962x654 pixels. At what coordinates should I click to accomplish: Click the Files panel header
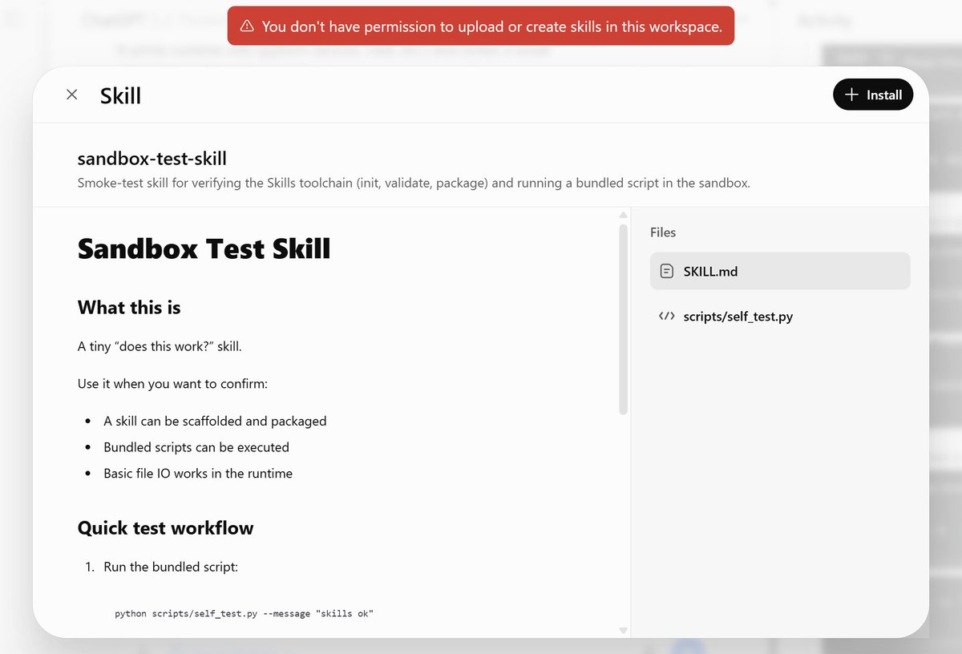point(662,232)
